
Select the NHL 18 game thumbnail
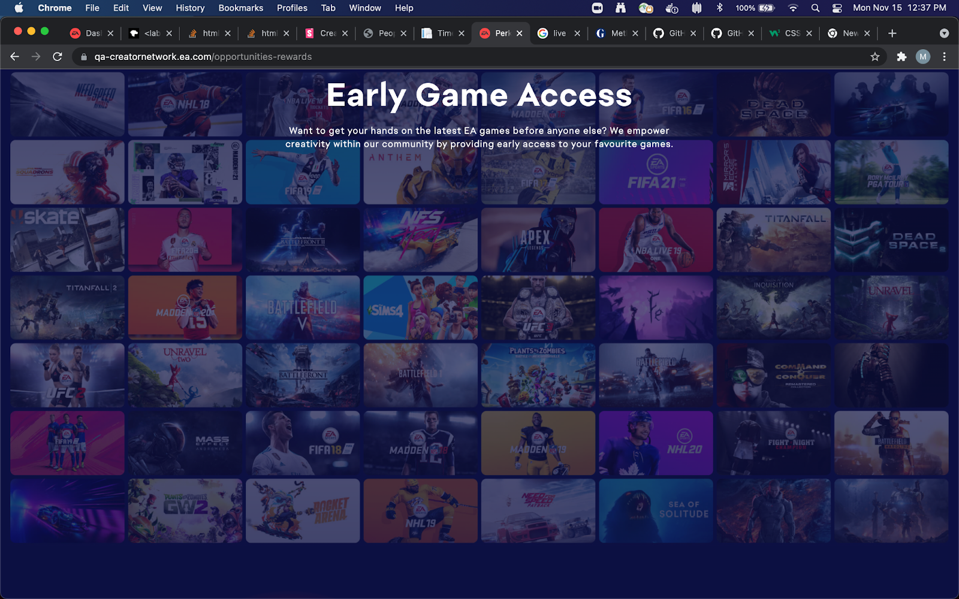tap(185, 104)
